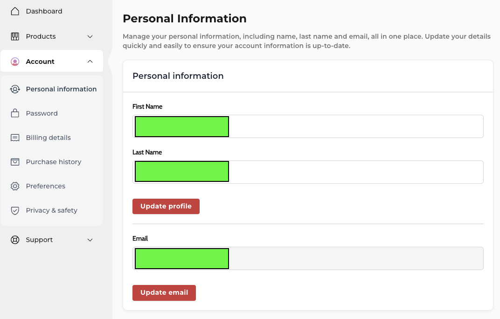Image resolution: width=500 pixels, height=319 pixels.
Task: Click the Password lock icon
Action: (15, 113)
